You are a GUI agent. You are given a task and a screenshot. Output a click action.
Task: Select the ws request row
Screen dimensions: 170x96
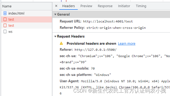tap(27, 31)
